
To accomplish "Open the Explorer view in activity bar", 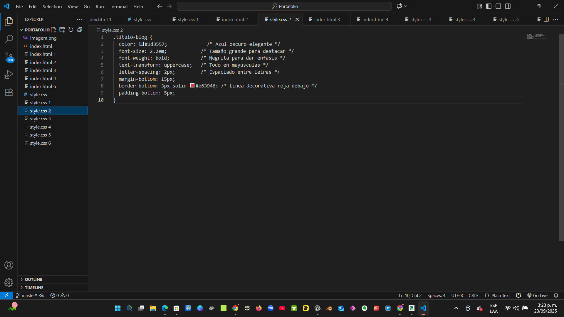I will 9,21.
